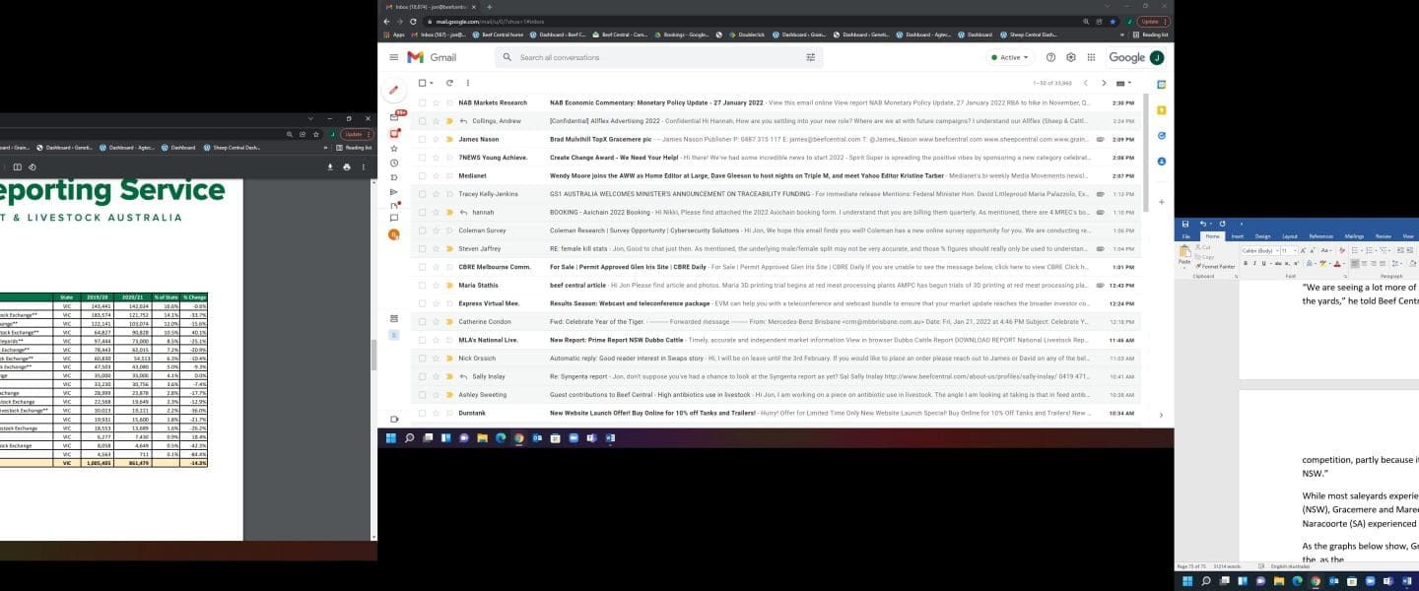Open the font name dropdown in Word
Viewport: 1419px width, 591px height.
pyautogui.click(x=1276, y=251)
